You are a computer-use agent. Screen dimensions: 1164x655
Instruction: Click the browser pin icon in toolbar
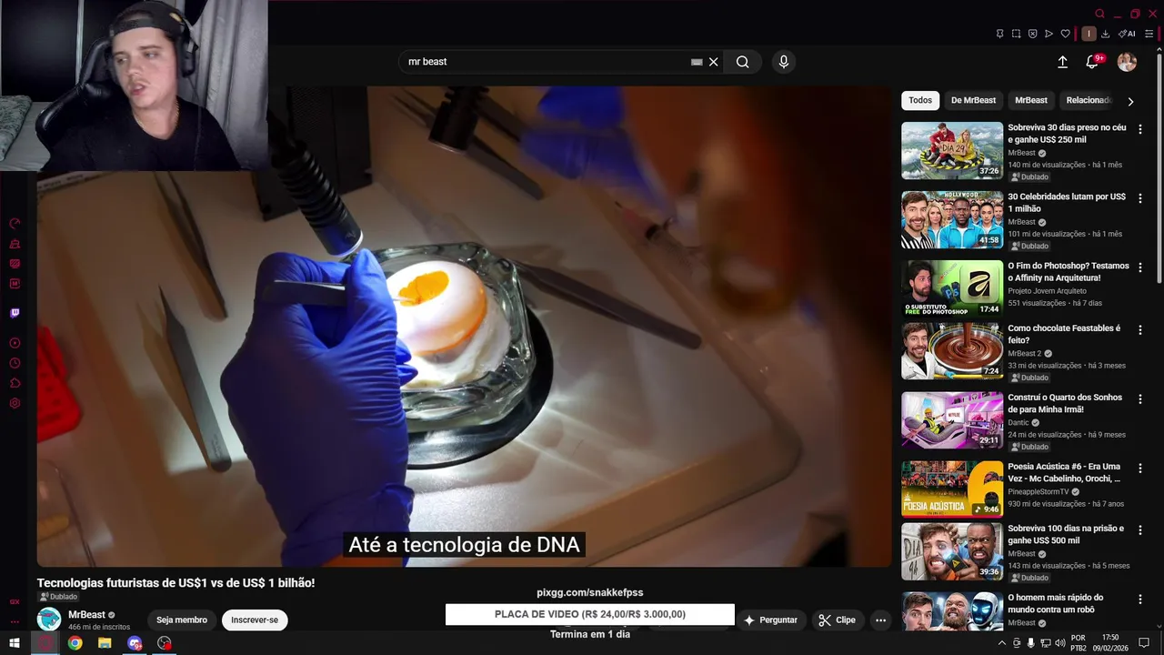click(x=999, y=34)
